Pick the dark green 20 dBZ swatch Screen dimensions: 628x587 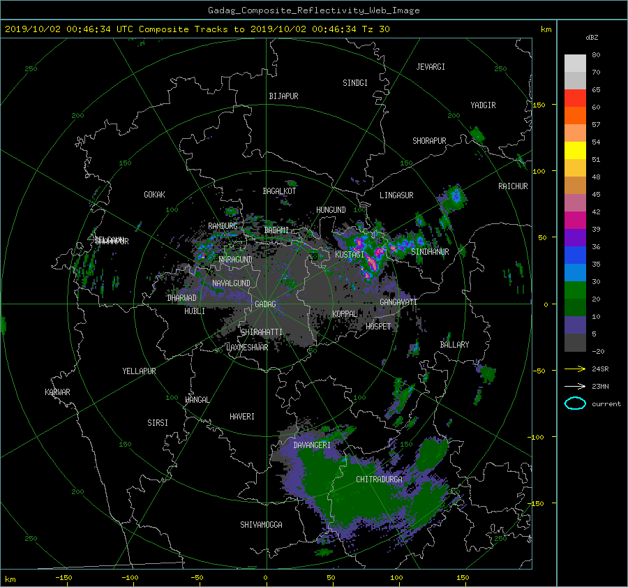(575, 307)
